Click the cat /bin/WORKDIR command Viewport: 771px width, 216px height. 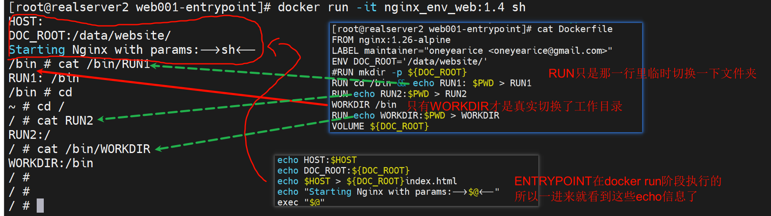click(93, 149)
